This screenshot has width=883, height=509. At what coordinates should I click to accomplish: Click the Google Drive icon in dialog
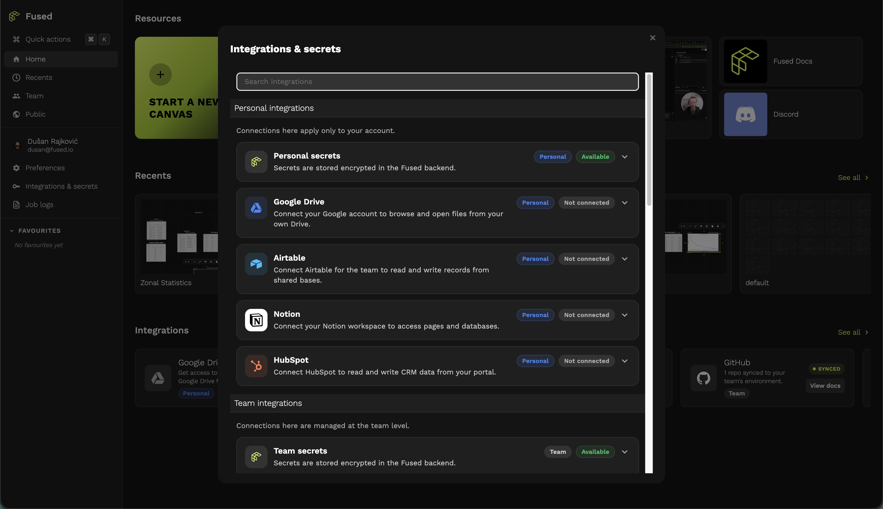pyautogui.click(x=256, y=208)
